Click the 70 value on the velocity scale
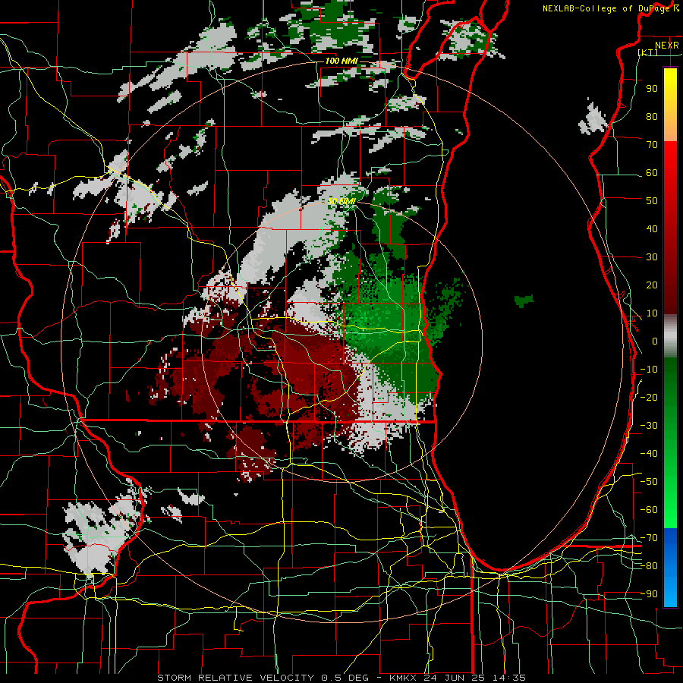 (x=652, y=145)
